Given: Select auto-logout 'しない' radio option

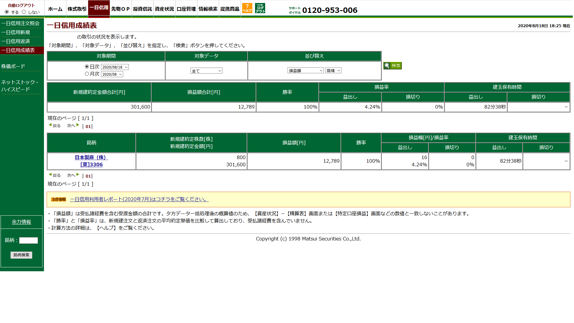Looking at the screenshot, I should tap(24, 12).
